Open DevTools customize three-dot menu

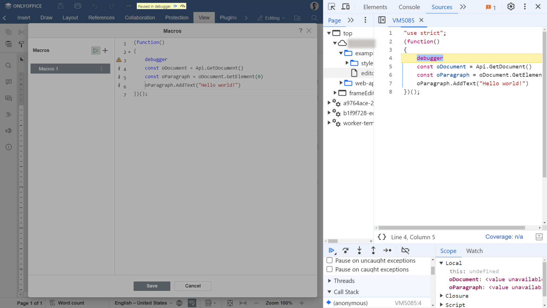tap(525, 7)
